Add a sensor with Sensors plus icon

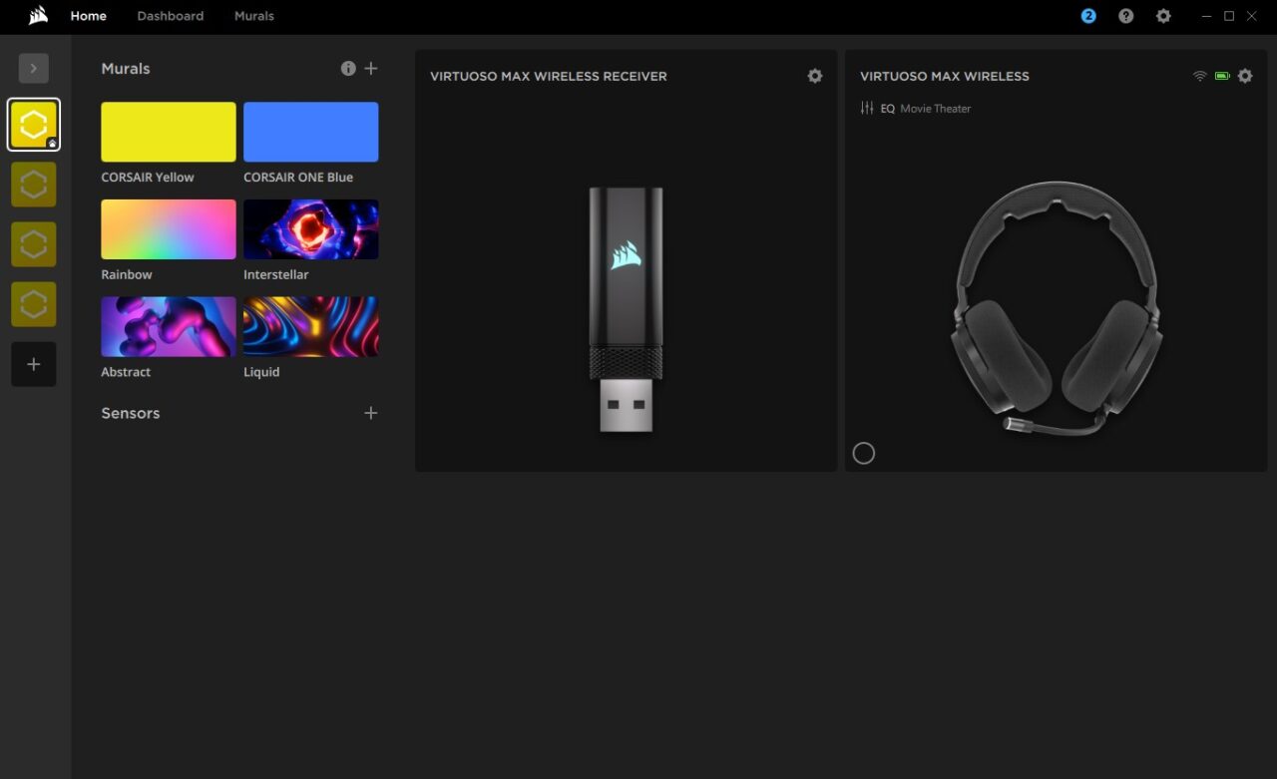[371, 413]
